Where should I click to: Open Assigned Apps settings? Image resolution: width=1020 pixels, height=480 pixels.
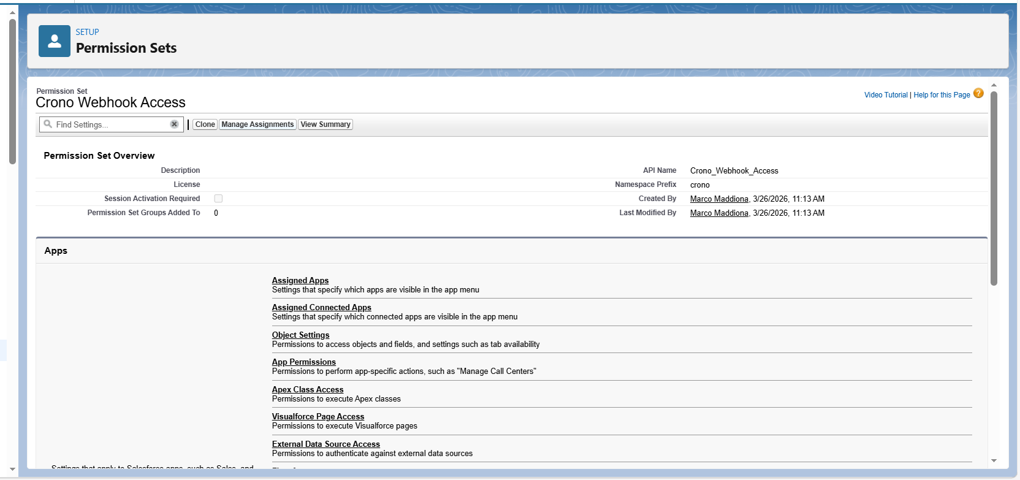(x=300, y=281)
